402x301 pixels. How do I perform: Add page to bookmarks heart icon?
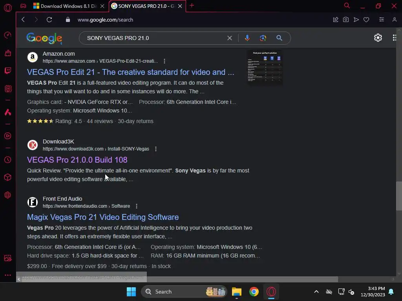(x=366, y=20)
